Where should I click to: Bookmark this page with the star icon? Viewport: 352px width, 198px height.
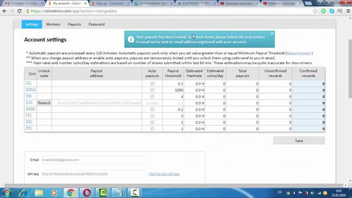coord(315,11)
